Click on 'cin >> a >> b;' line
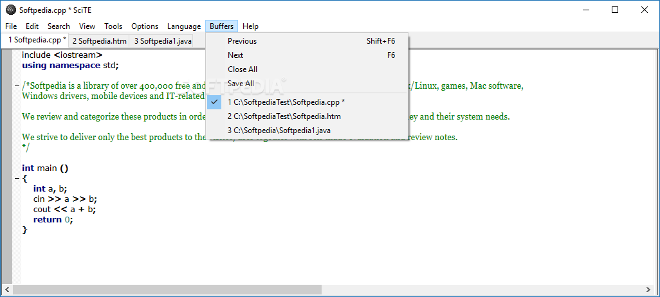The height and width of the screenshot is (297, 660). [x=65, y=199]
